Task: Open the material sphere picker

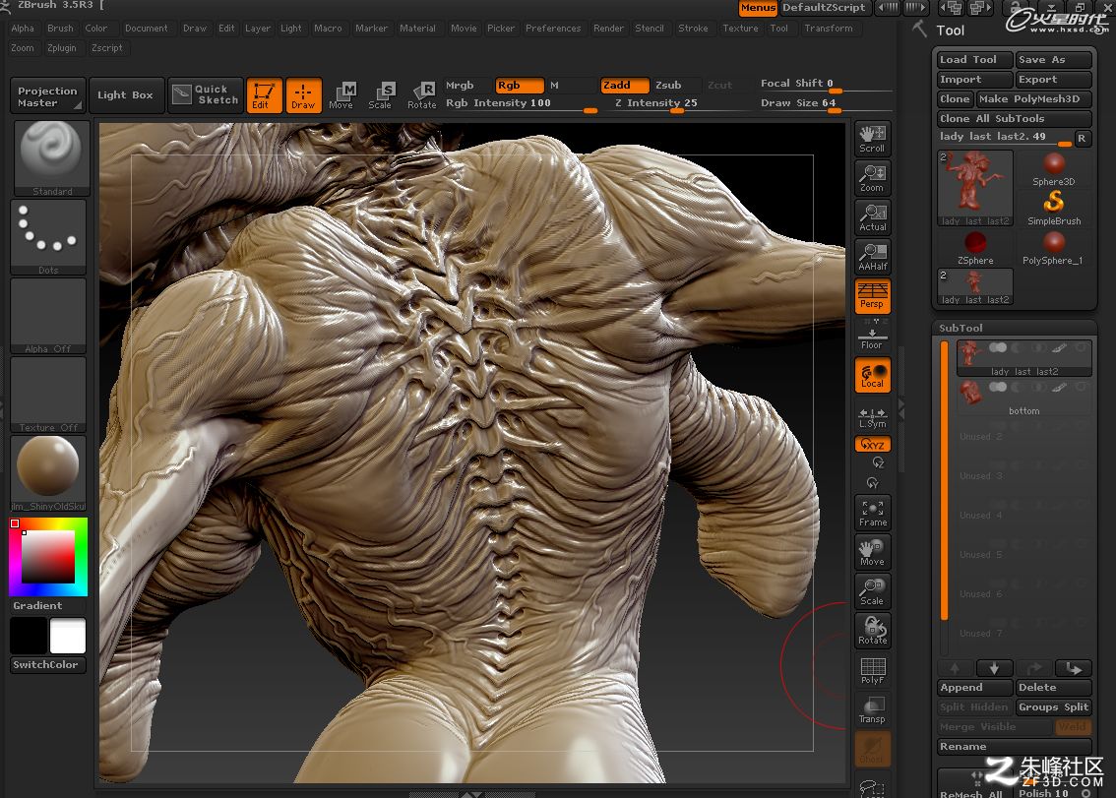Action: point(48,474)
